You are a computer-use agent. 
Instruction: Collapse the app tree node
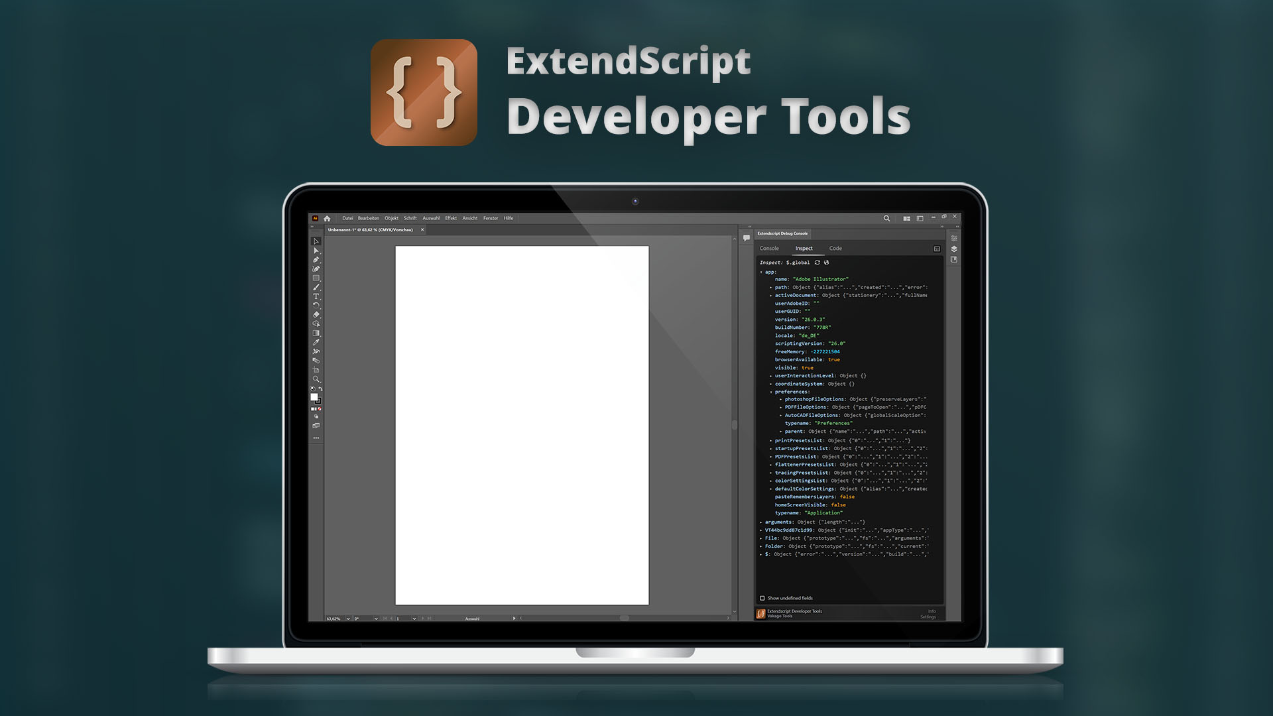pos(761,272)
